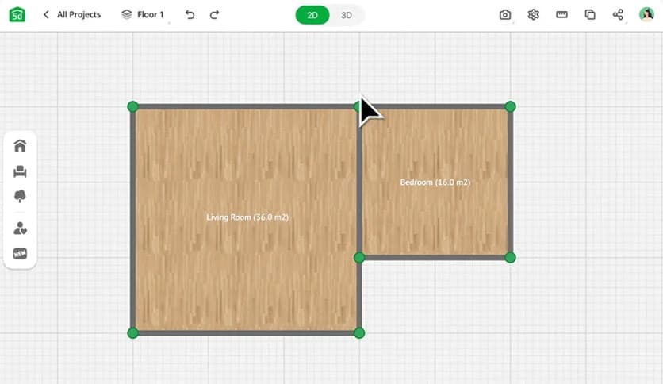663x384 pixels.
Task: Undo the last action
Action: 190,15
